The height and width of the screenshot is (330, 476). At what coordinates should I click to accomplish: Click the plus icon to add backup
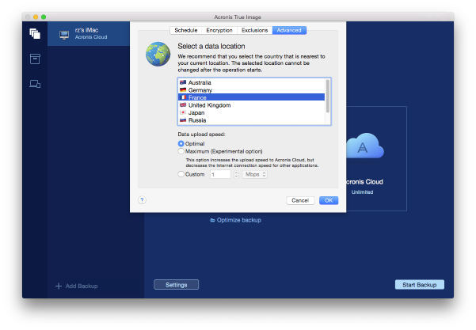(58, 286)
